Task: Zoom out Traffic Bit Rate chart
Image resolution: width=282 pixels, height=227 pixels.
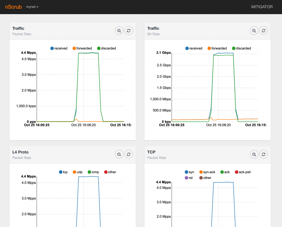Action: tap(254, 31)
